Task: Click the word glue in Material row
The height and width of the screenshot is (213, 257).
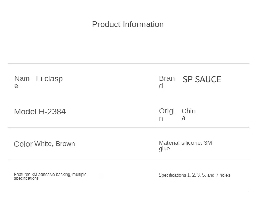Action: (x=164, y=149)
